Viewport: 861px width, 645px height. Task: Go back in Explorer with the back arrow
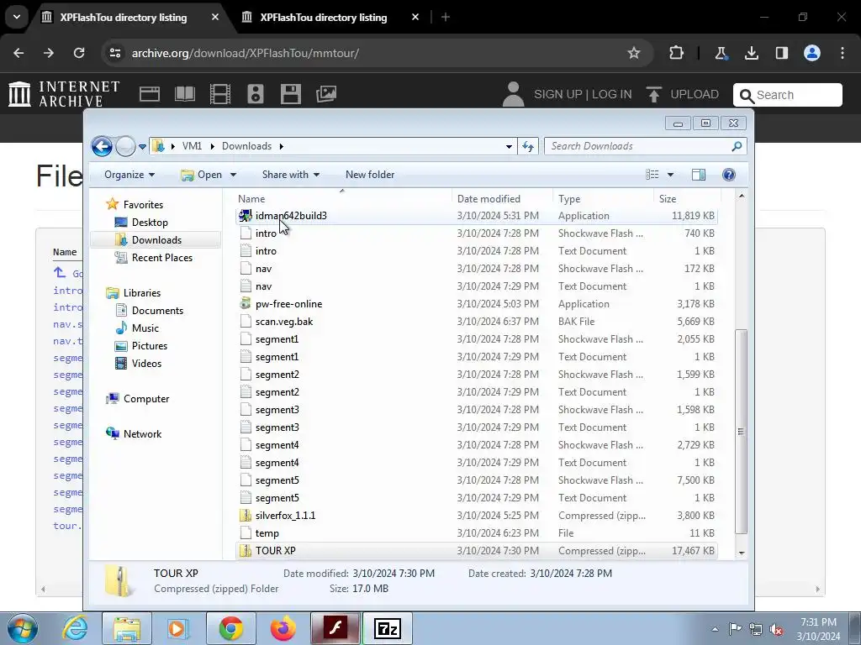point(102,146)
